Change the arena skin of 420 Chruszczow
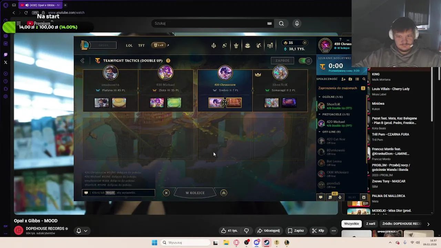The height and width of the screenshot is (248, 441). tap(234, 103)
